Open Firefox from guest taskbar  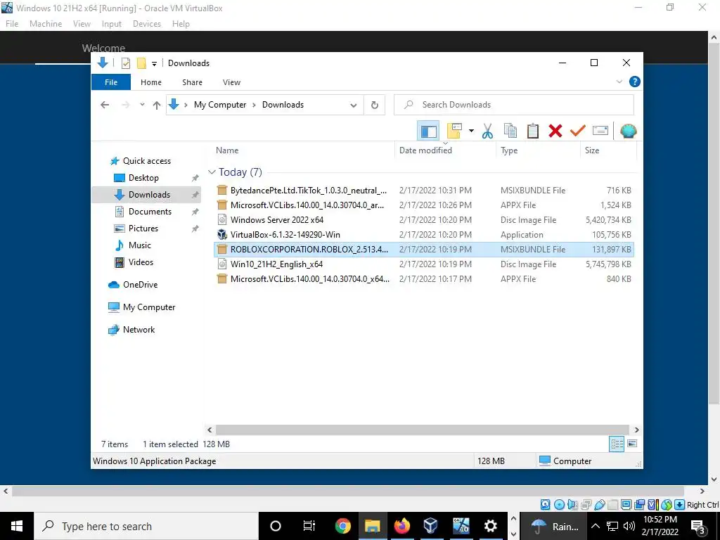click(401, 526)
